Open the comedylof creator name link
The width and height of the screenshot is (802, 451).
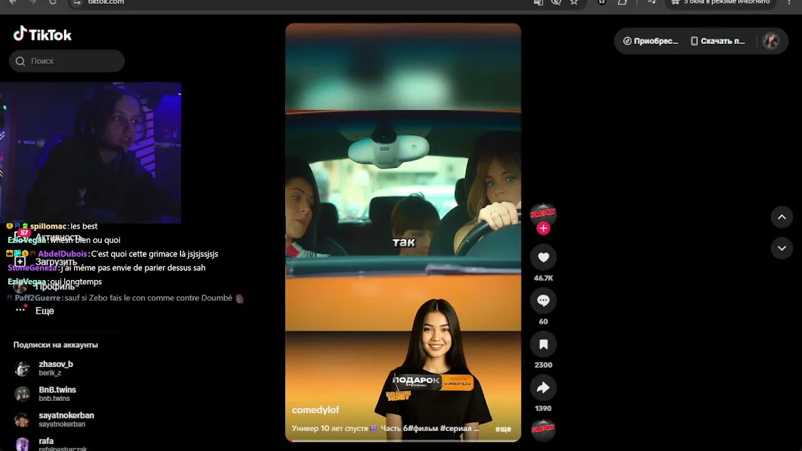(316, 410)
